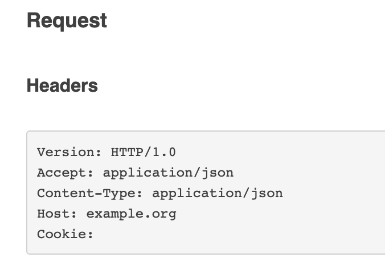Select the example.org host value
Screen dimensions: 385x278
pos(132,214)
